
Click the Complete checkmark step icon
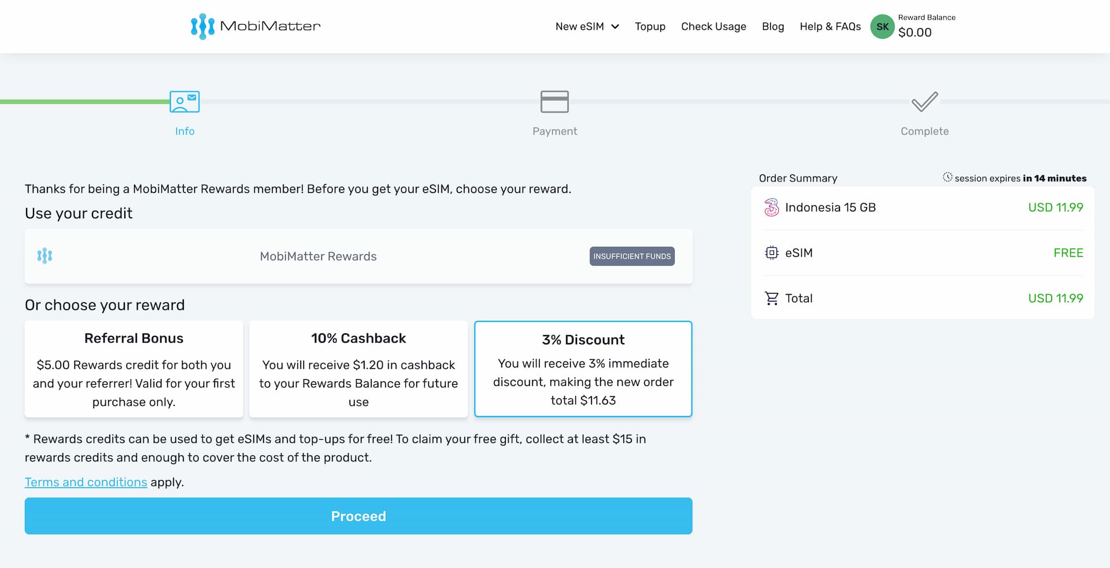click(x=924, y=102)
